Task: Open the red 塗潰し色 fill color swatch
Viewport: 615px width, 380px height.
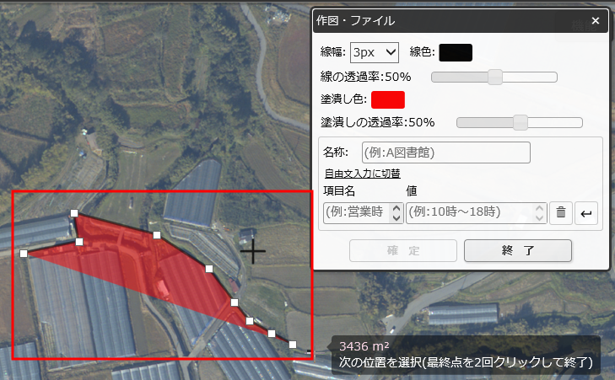Action: [387, 100]
